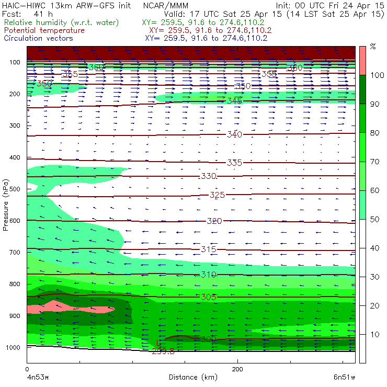This screenshot has width=387, height=387.
Task: Click the '310' potential temperature contour label
Action: click(x=209, y=275)
